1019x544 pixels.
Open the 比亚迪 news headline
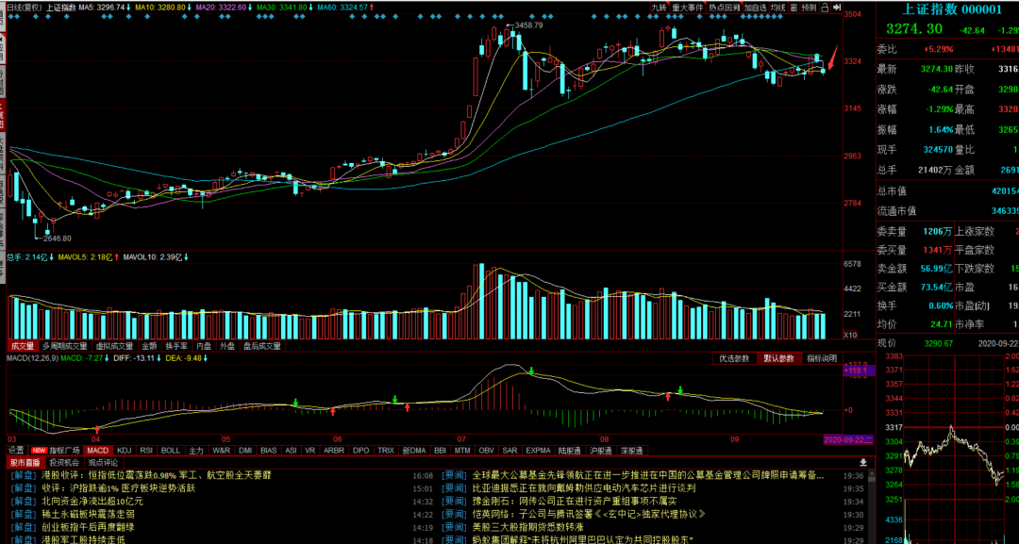(x=583, y=488)
